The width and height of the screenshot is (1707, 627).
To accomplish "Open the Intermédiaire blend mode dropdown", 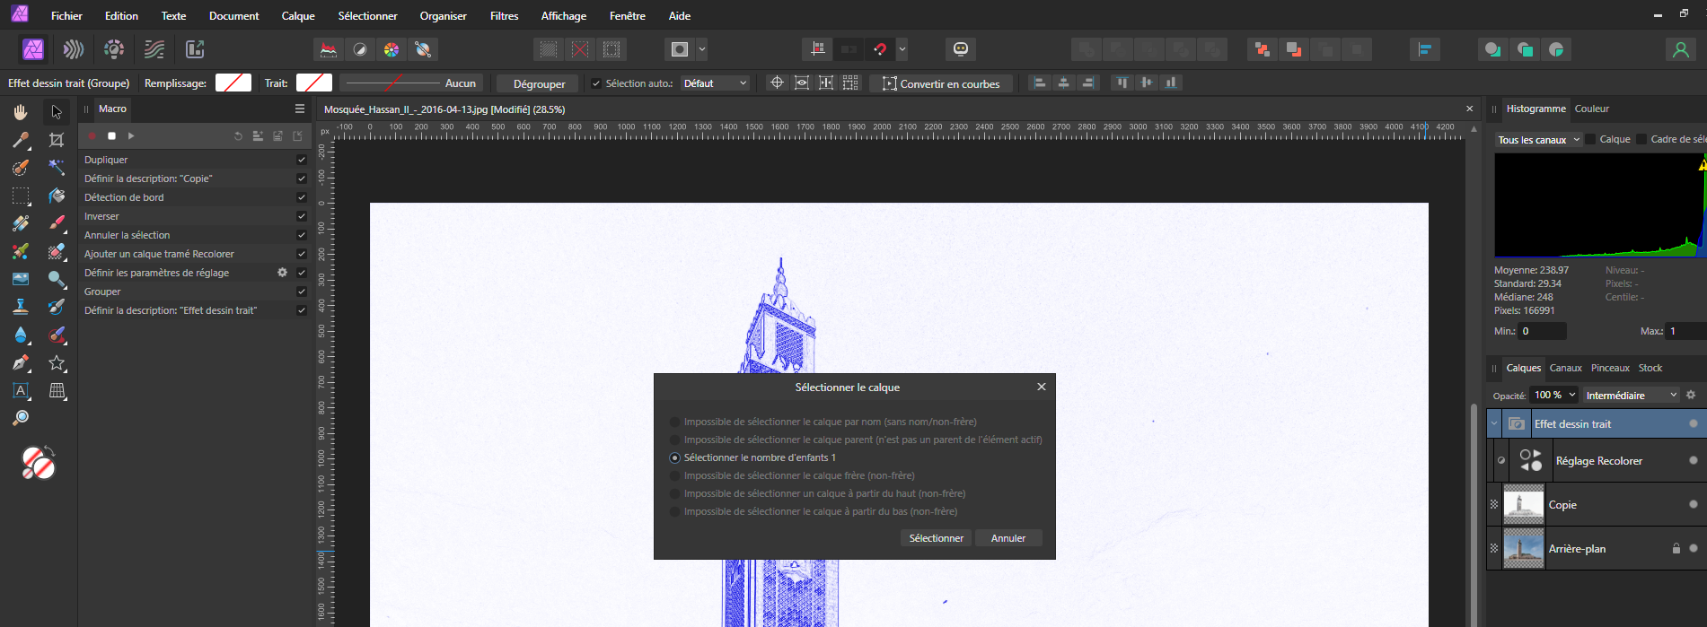I will [x=1631, y=396].
